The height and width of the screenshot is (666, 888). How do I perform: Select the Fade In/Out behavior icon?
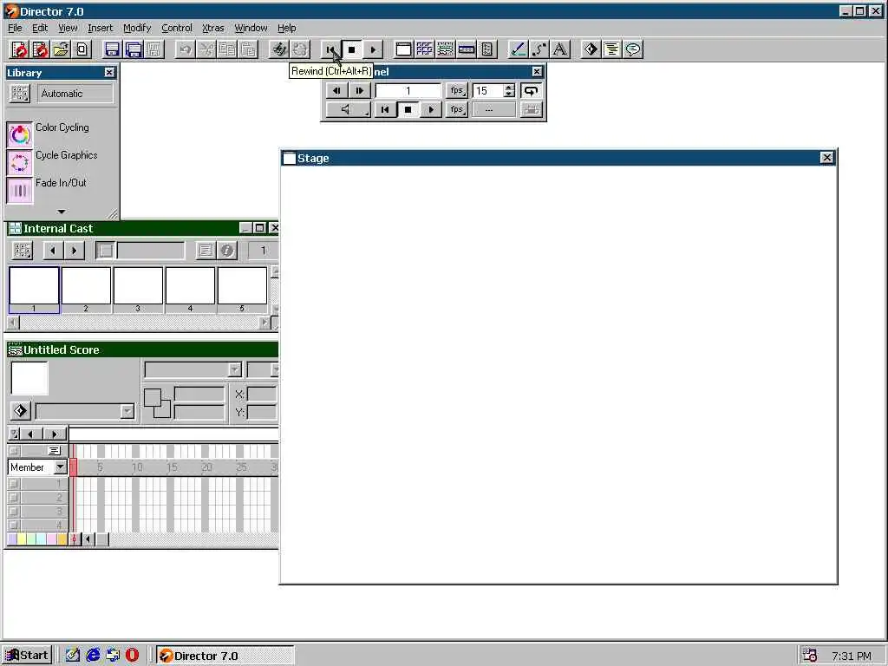tap(20, 190)
